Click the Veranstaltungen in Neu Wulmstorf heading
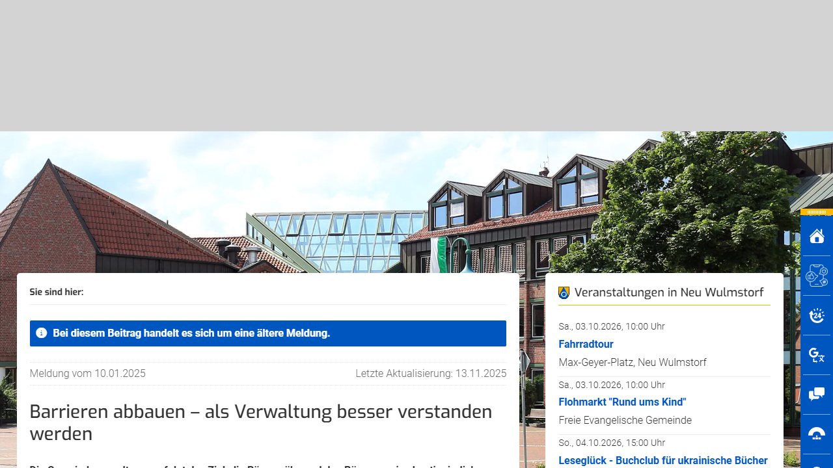 (669, 292)
